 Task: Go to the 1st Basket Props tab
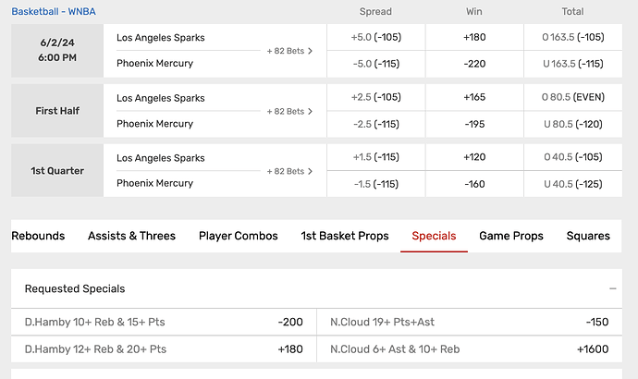pos(345,236)
